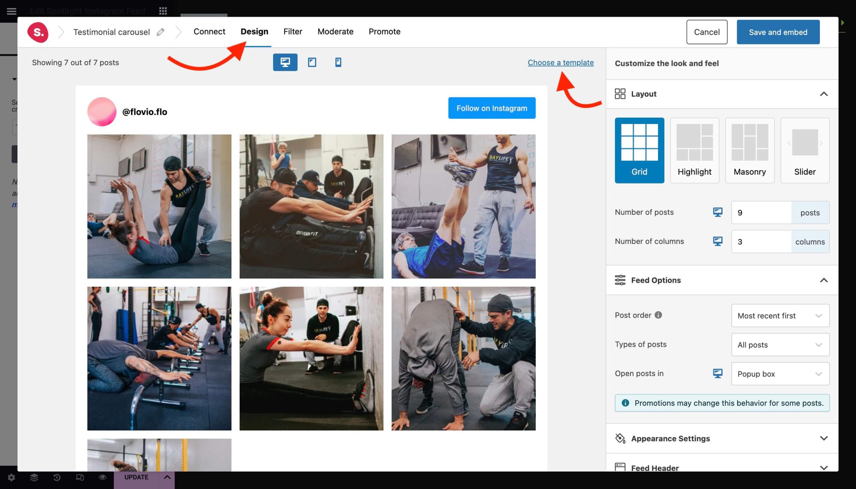Go to the Connect tab

tap(209, 31)
